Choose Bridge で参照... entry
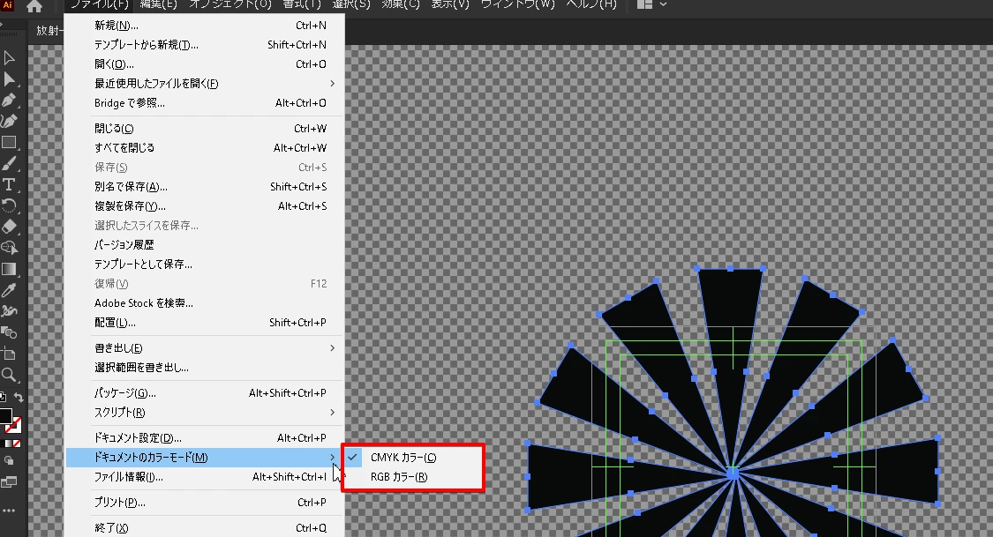Viewport: 993px width, 537px height. (205, 103)
